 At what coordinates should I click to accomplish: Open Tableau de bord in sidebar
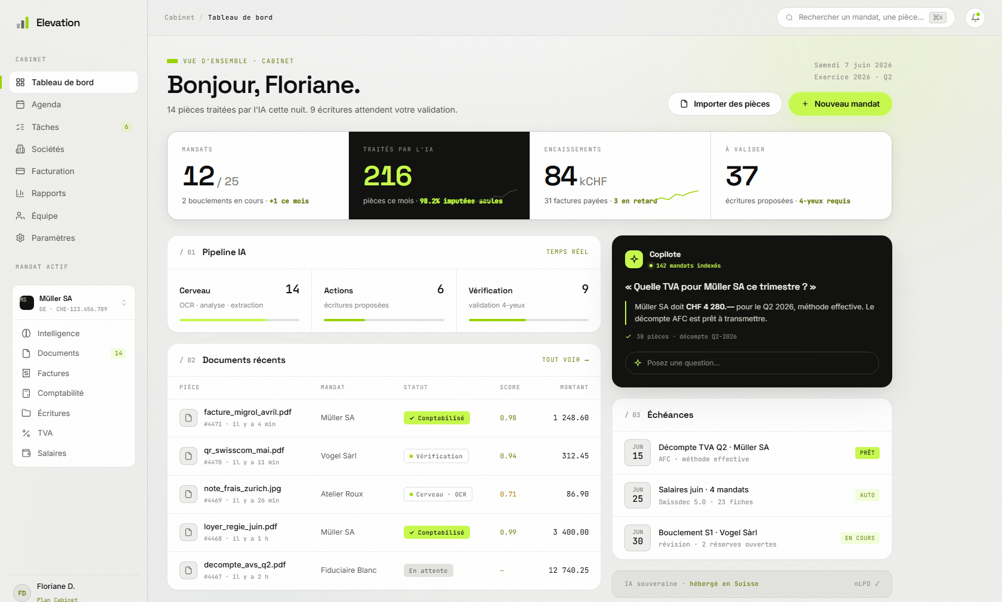coord(73,82)
